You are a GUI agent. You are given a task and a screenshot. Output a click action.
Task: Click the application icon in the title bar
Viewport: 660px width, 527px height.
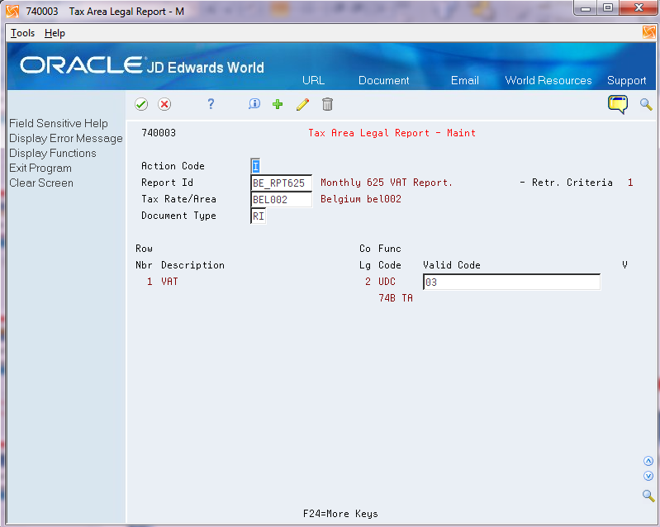point(12,12)
